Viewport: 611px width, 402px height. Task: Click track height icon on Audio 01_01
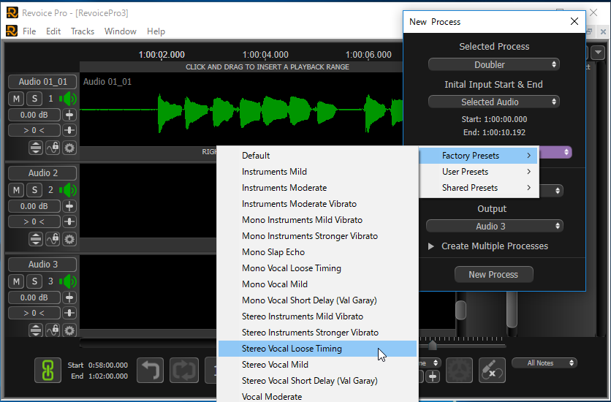36,148
